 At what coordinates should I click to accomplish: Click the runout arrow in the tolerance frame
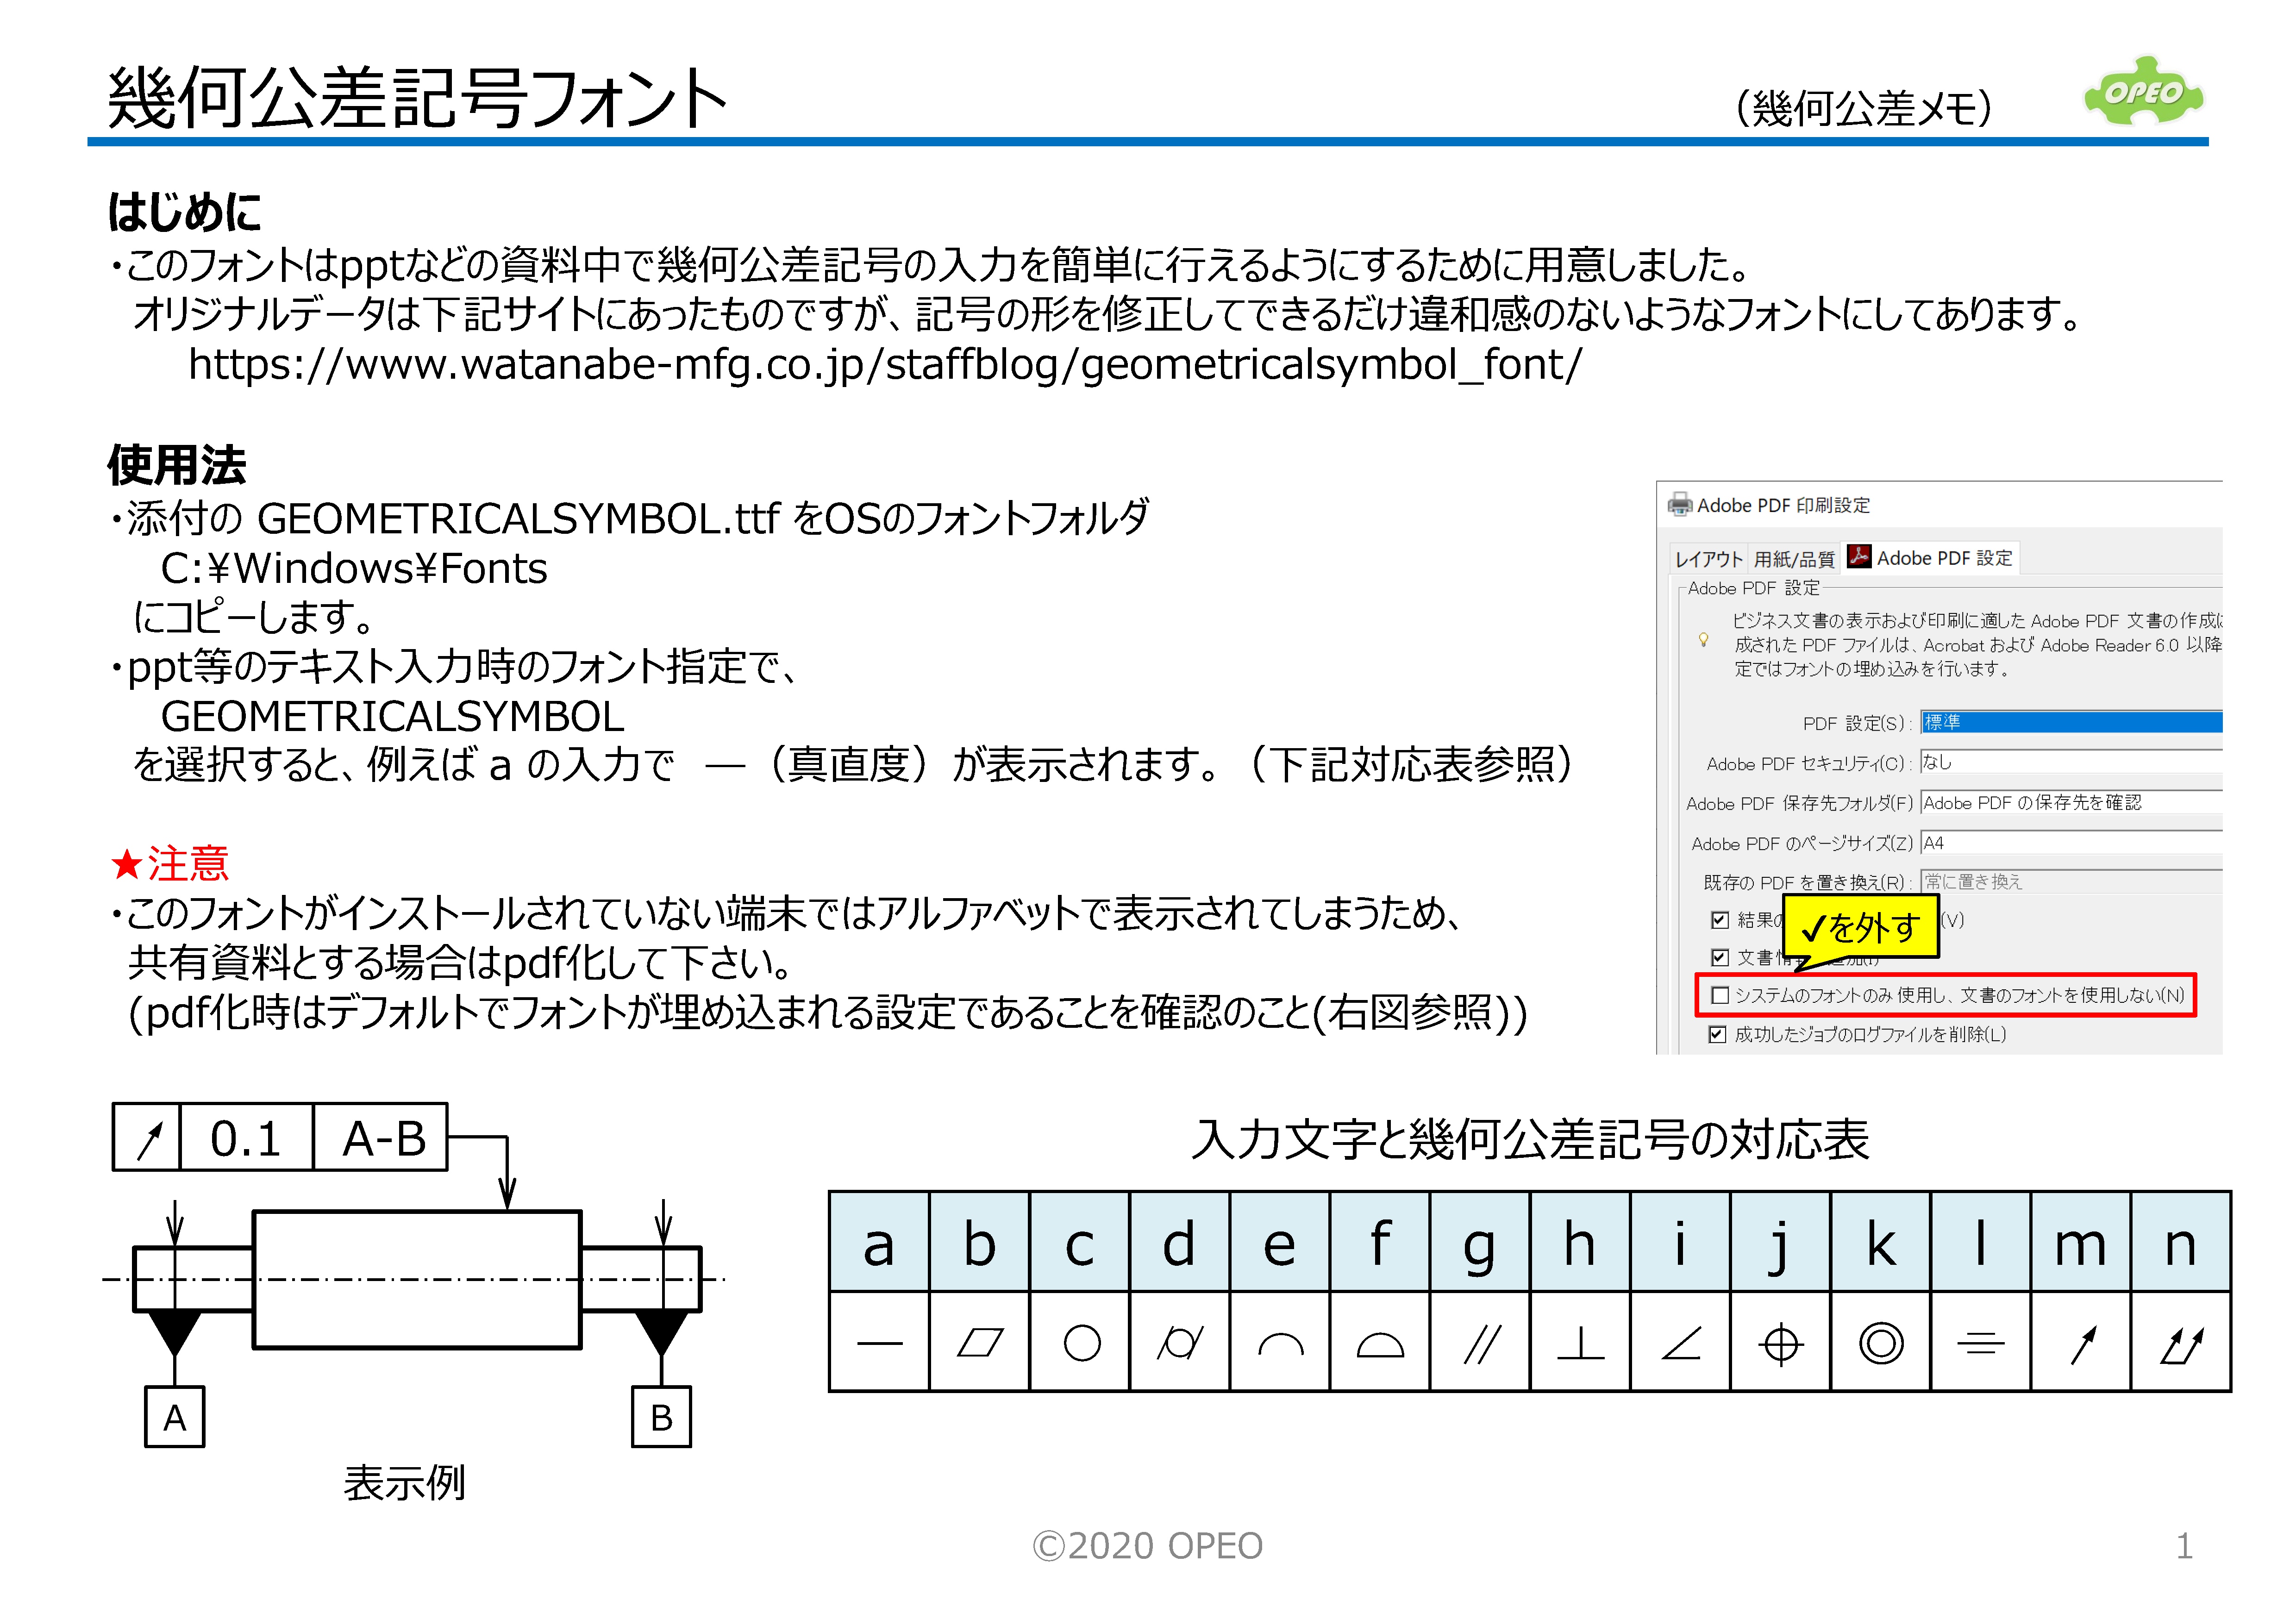pyautogui.click(x=149, y=1139)
